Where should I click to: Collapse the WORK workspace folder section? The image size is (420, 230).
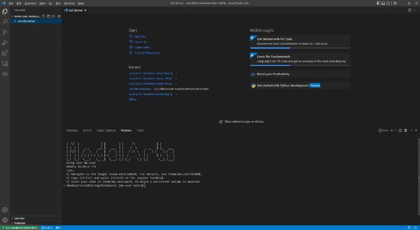[26, 16]
